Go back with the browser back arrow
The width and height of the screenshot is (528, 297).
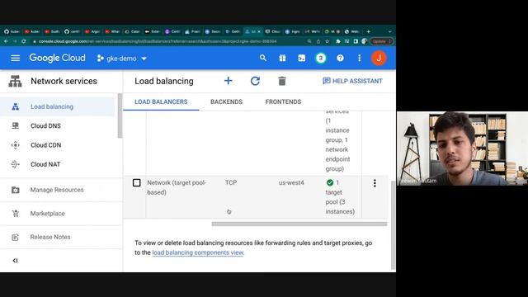(6, 41)
